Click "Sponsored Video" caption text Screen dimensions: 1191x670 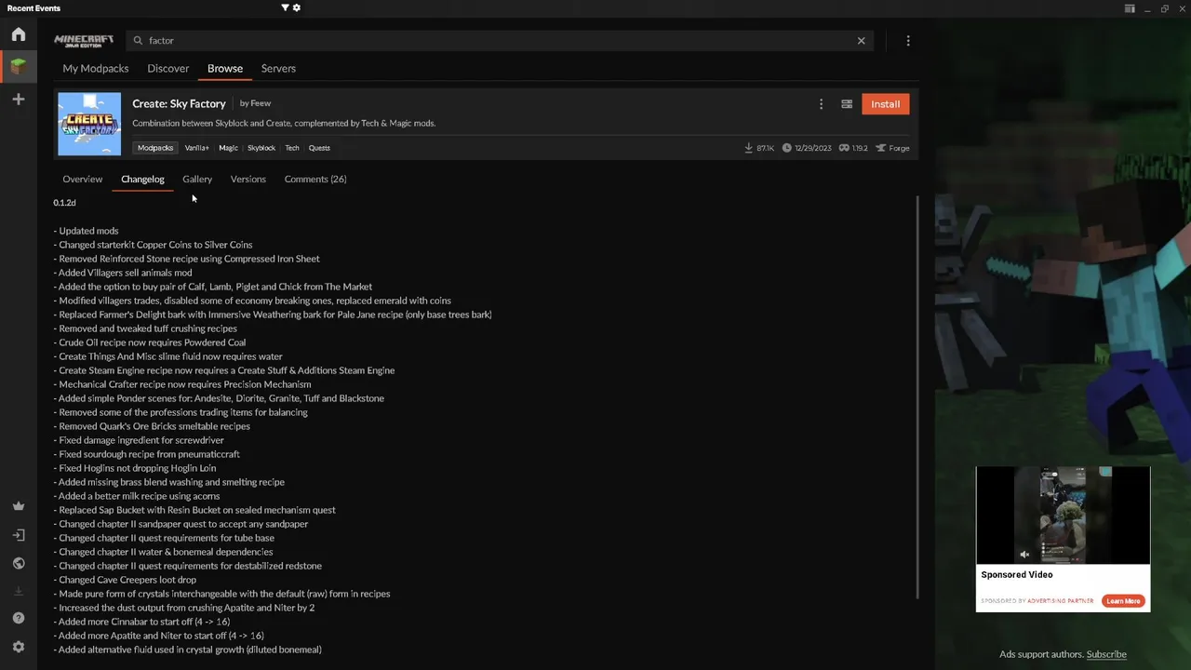click(x=1017, y=575)
